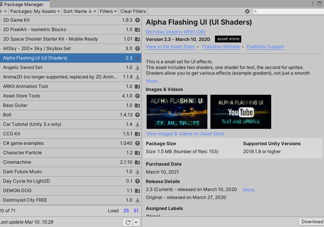
Task: Click the update icon for Asset Store Tools
Action: (138, 96)
